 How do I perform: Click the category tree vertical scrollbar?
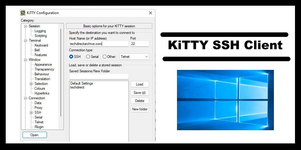pos(61,72)
